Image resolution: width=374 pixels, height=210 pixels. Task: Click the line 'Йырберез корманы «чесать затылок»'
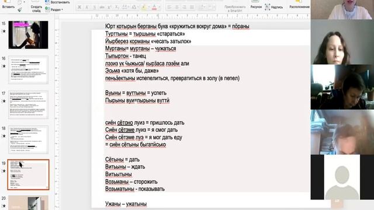coord(148,41)
